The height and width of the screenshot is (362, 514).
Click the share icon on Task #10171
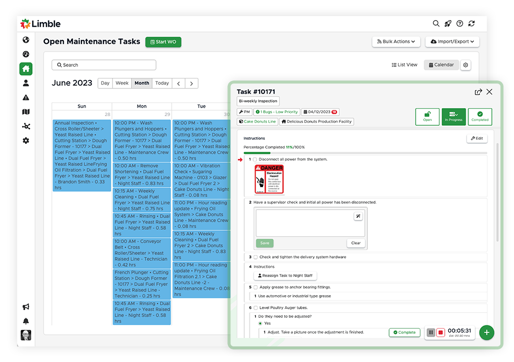coord(478,92)
